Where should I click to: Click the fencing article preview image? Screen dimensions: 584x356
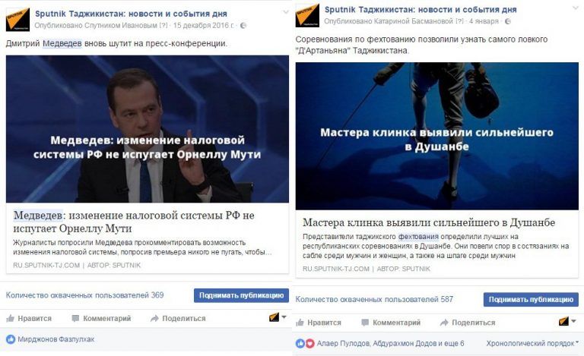click(x=437, y=136)
